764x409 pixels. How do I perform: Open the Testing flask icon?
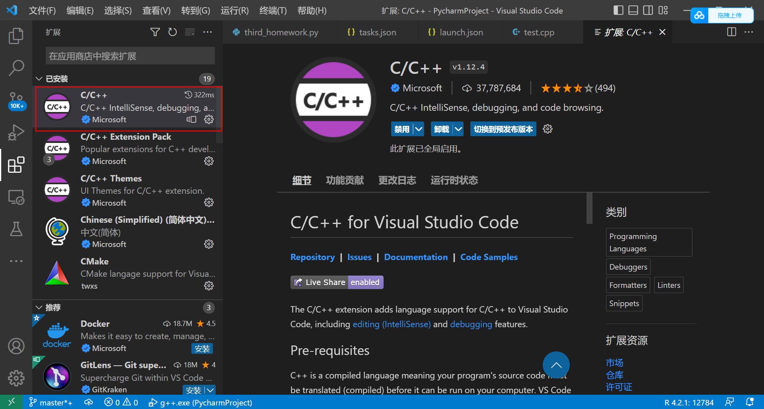tap(16, 229)
